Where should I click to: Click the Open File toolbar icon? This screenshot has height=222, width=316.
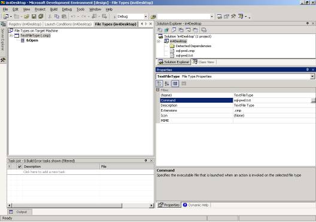(26, 17)
